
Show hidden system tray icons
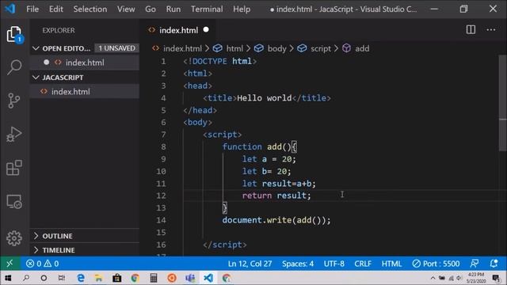[433, 278]
